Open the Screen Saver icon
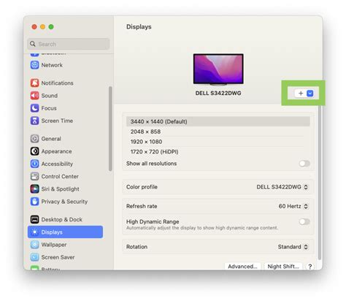 34,257
